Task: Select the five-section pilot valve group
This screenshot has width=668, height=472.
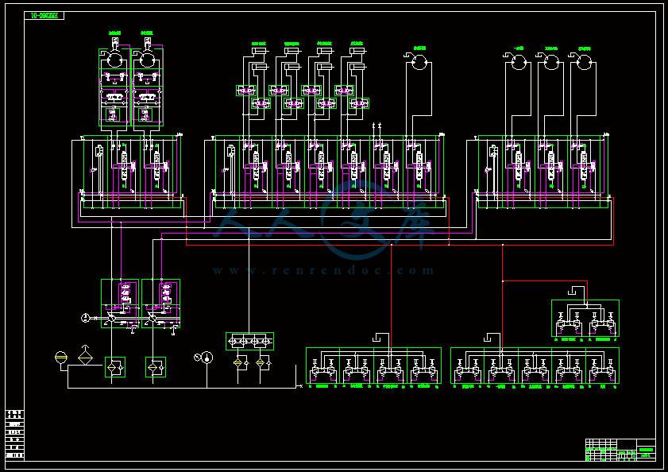Action: [x=535, y=366]
